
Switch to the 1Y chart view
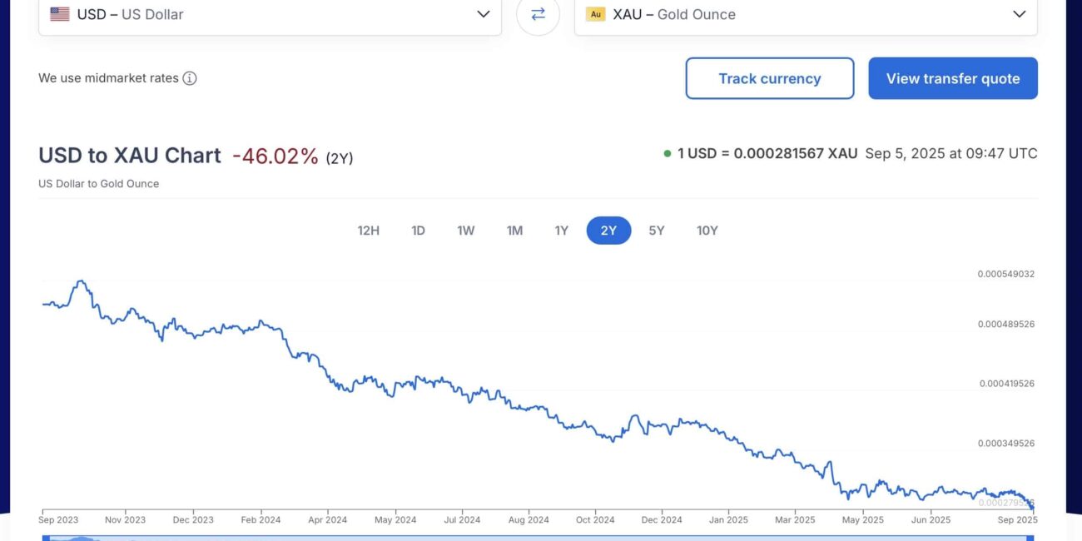click(562, 231)
